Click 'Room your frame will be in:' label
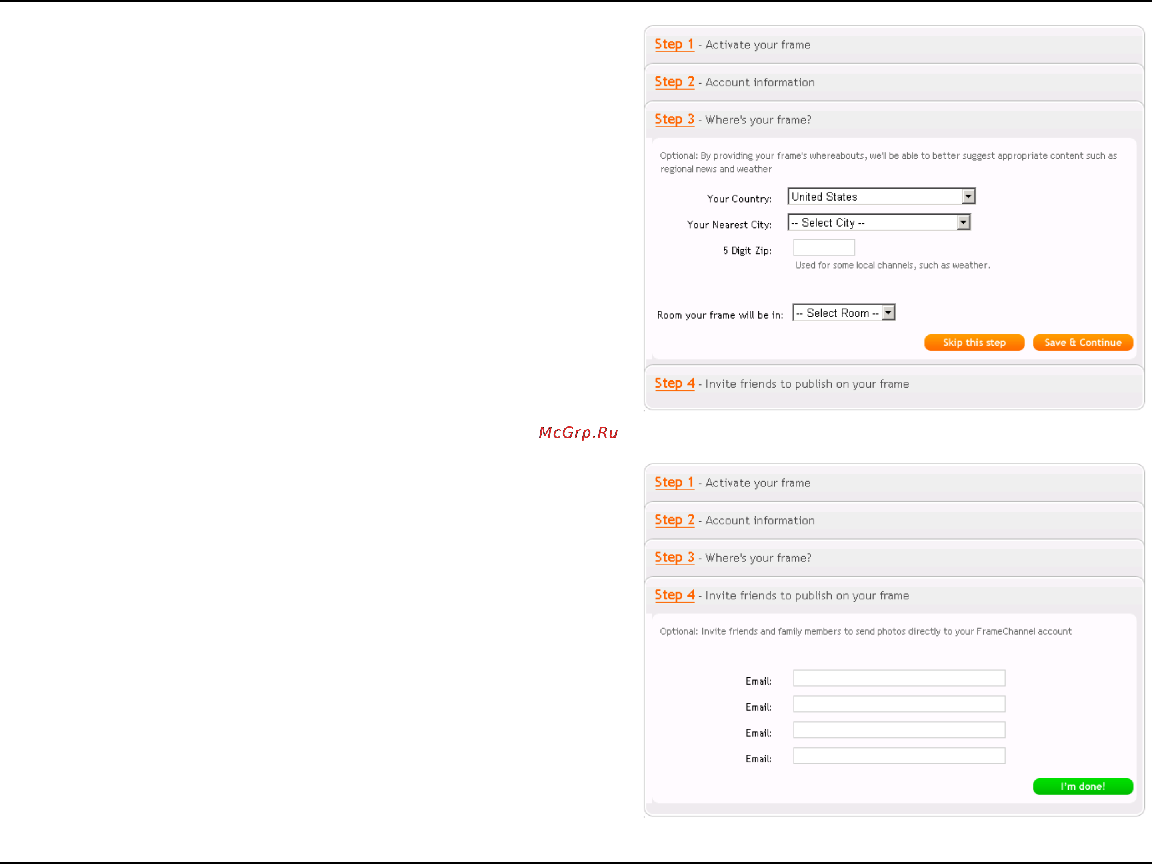This screenshot has width=1152, height=864. pyautogui.click(x=720, y=315)
